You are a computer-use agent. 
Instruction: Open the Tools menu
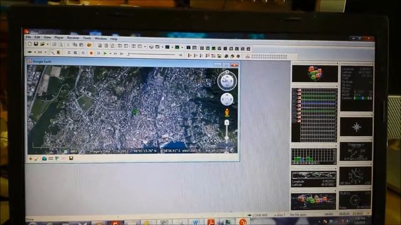87,38
